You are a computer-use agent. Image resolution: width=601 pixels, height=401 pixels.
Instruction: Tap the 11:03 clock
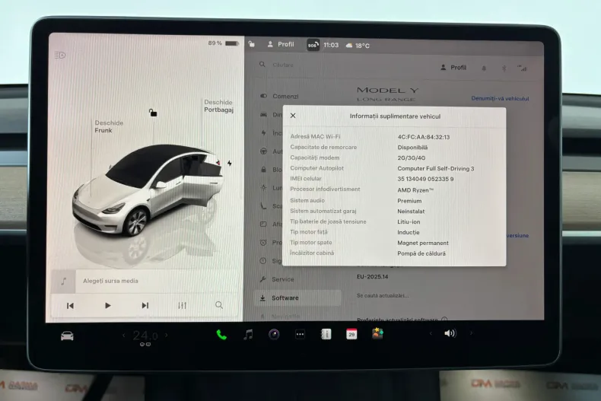[x=331, y=45]
